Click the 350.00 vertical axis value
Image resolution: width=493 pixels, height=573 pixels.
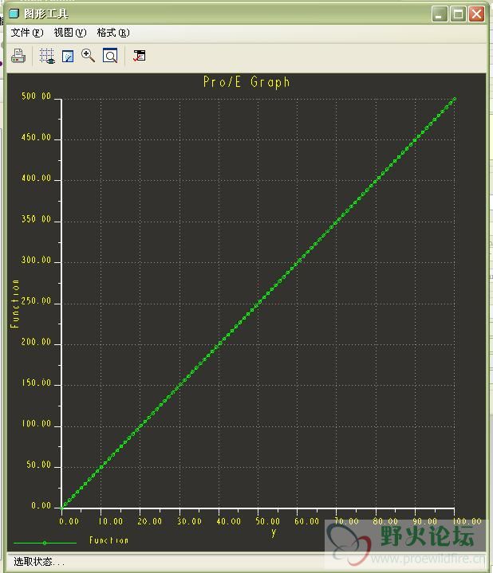pos(36,219)
